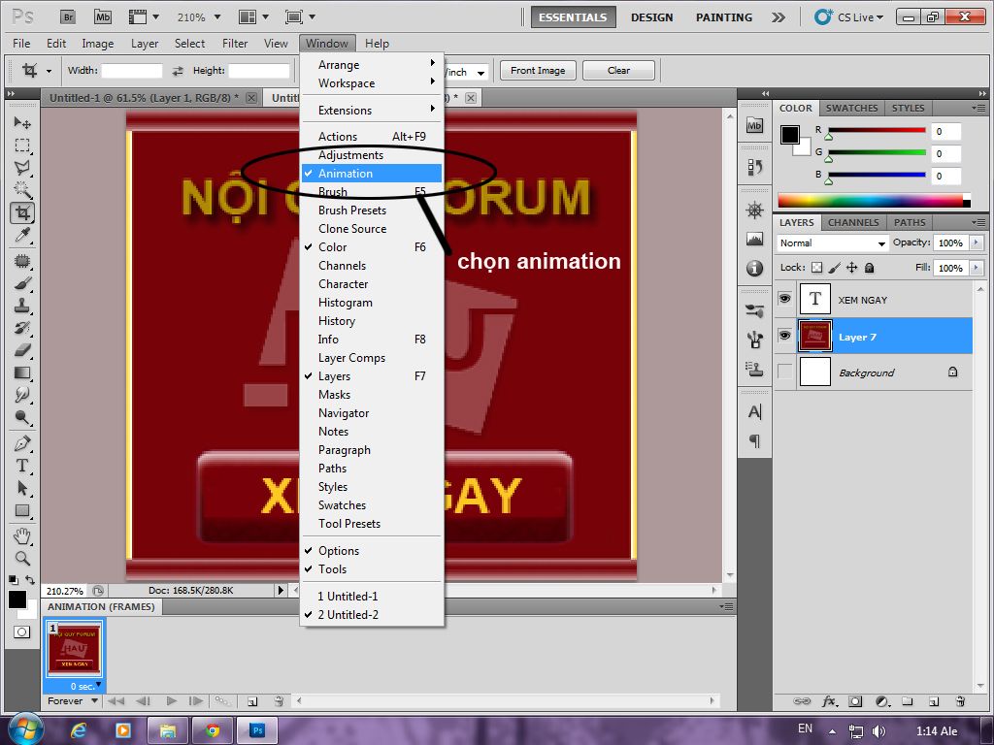Select the Brush tool in toolbox
Viewport: 994px width, 745px height.
coord(22,282)
